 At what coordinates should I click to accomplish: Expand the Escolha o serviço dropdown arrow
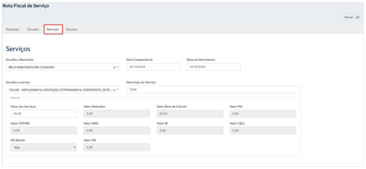(117, 90)
